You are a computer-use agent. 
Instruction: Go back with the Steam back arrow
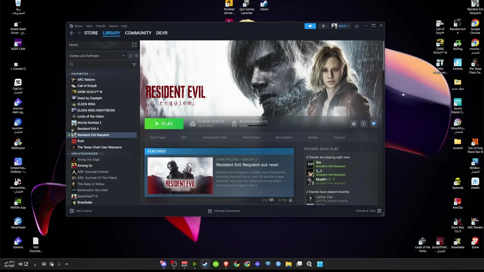pyautogui.click(x=71, y=33)
